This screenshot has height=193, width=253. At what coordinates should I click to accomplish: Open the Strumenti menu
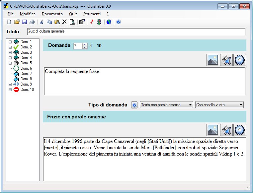[x=92, y=14]
